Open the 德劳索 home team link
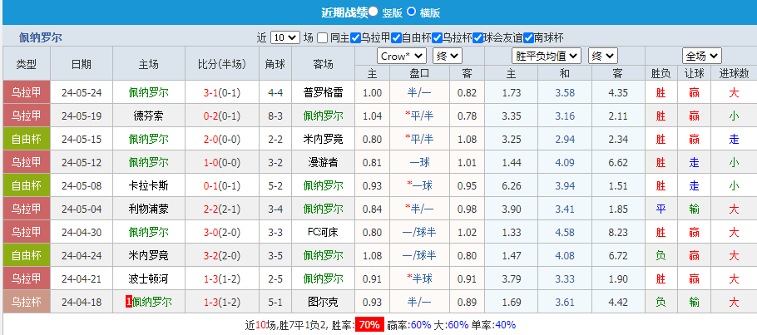 coord(149,116)
